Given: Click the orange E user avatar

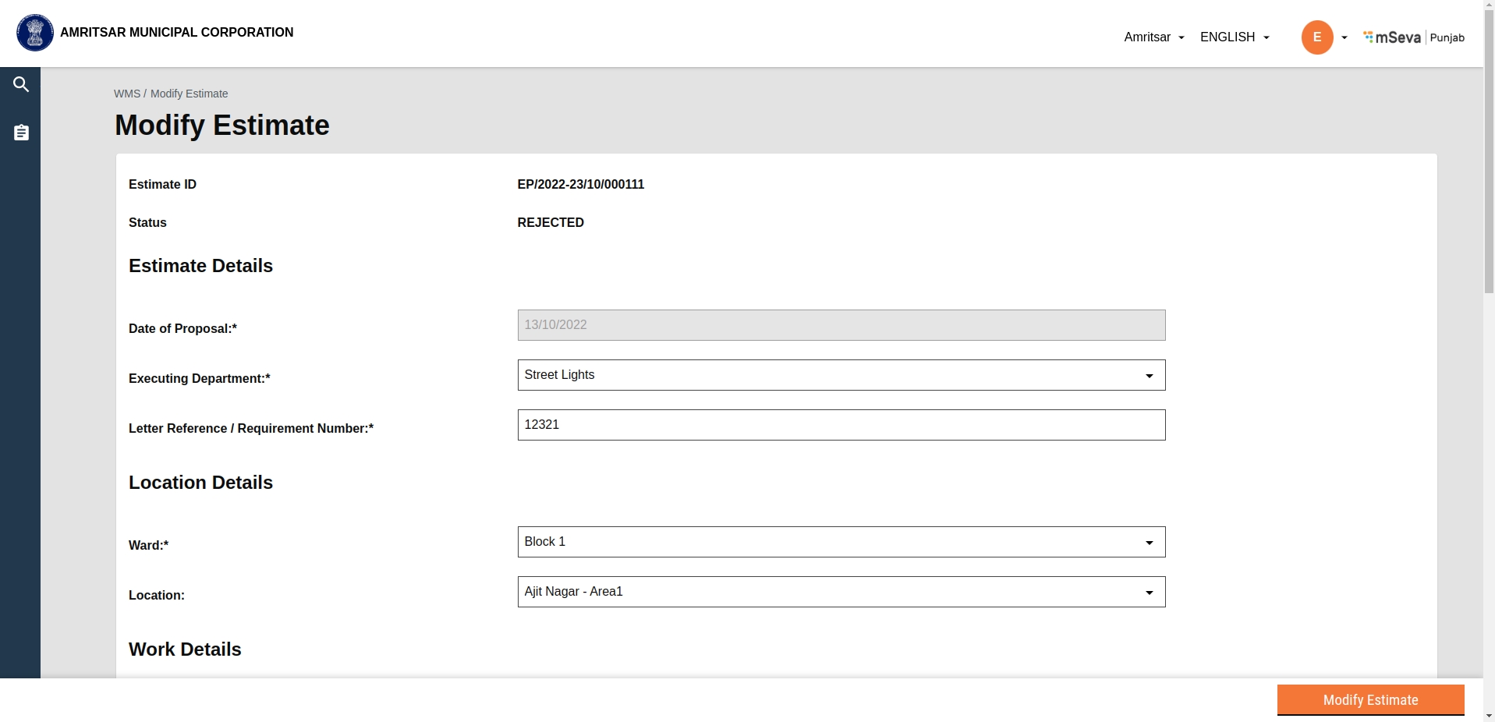Looking at the screenshot, I should 1316,37.
